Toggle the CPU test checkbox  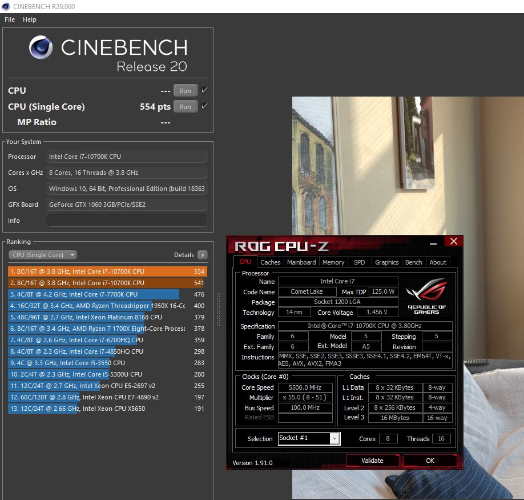(205, 90)
